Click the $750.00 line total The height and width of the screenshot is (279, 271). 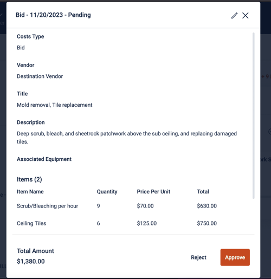click(207, 223)
